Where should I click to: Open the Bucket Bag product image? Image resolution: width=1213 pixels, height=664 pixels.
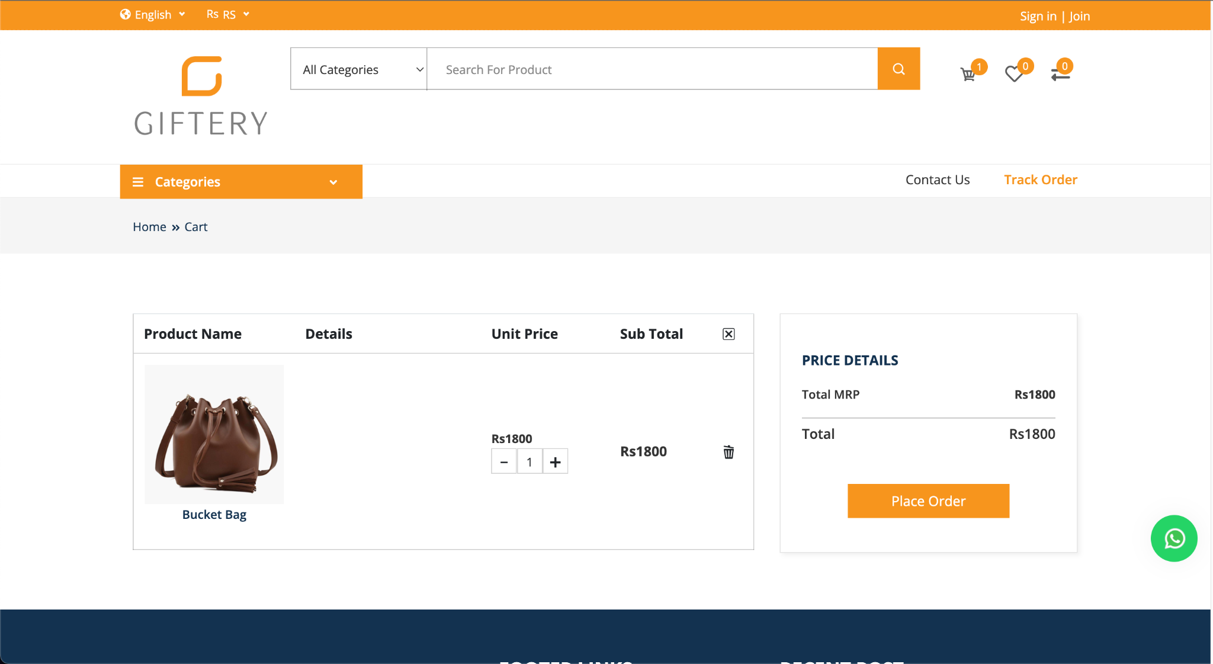click(x=214, y=434)
